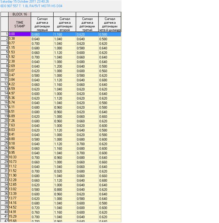Click time stamp 4.59 cell

coord(19,89)
